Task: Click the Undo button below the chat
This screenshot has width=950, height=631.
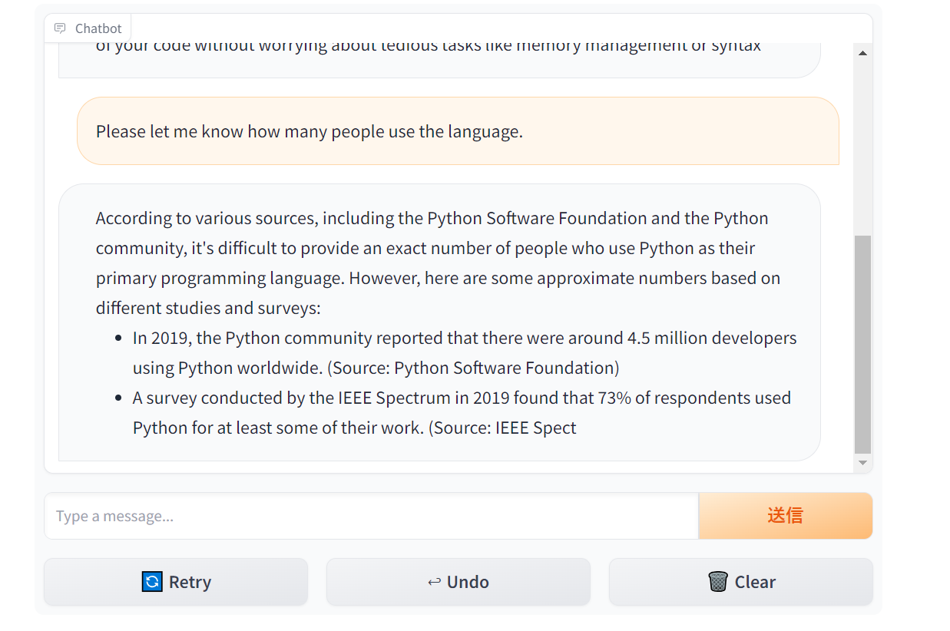Action: tap(458, 582)
